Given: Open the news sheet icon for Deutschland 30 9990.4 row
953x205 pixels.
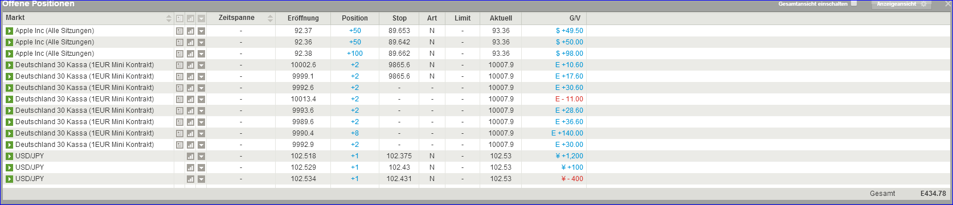Looking at the screenshot, I should [179, 133].
